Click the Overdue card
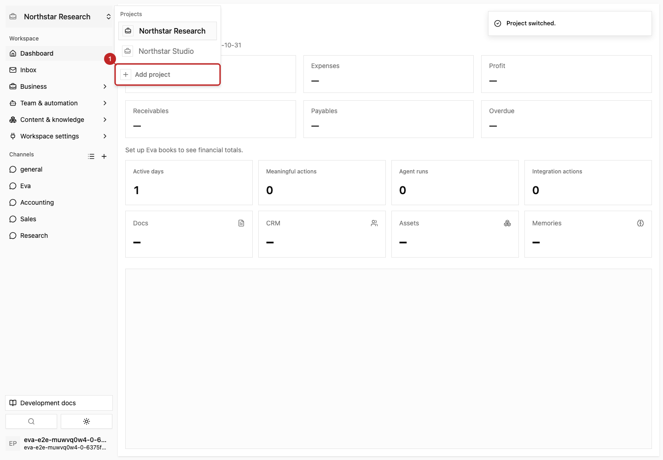This screenshot has width=663, height=460. [x=566, y=119]
